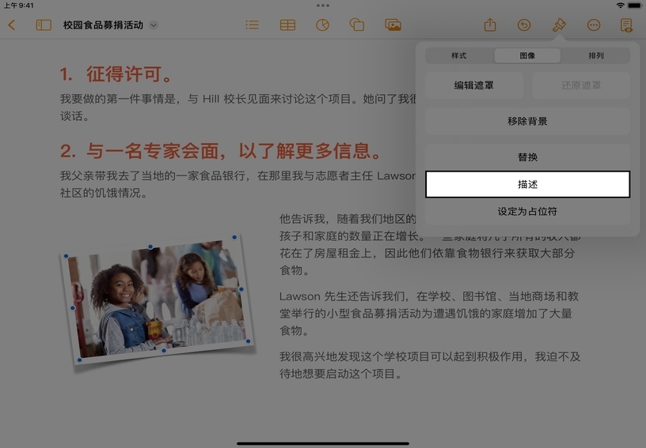Screen dimensions: 646x448
Task: Toggle the sidebar panel icon
Action: pos(44,25)
